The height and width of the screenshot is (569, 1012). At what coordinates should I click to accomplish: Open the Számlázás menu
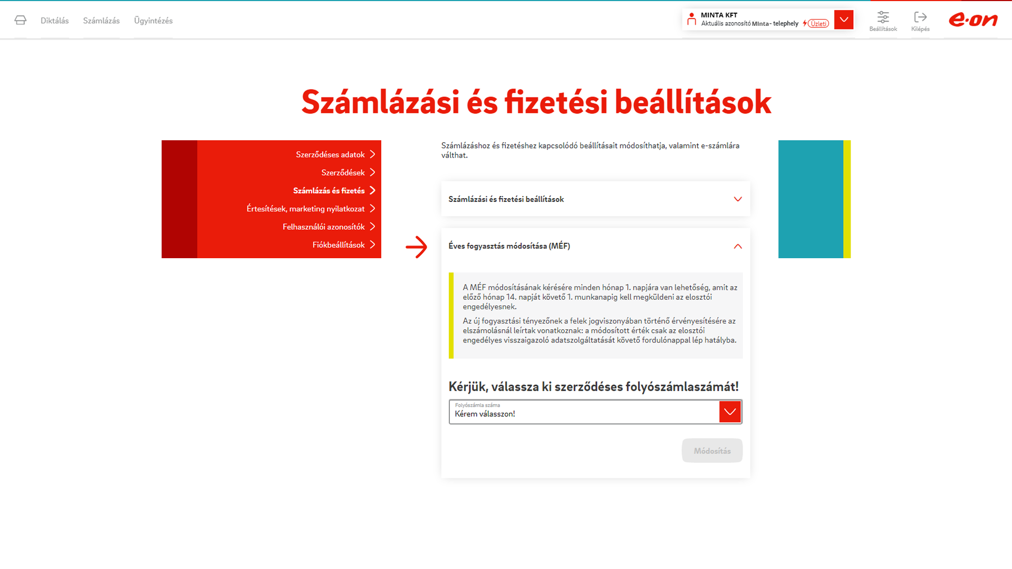point(101,21)
